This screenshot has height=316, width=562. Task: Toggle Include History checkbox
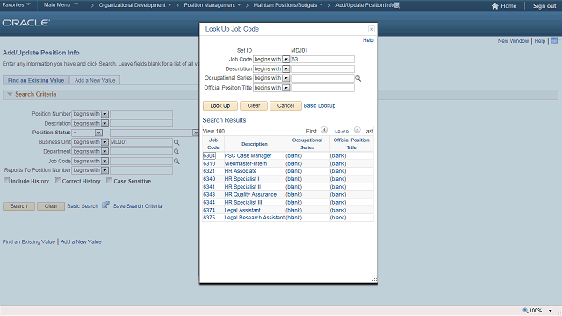coord(6,181)
